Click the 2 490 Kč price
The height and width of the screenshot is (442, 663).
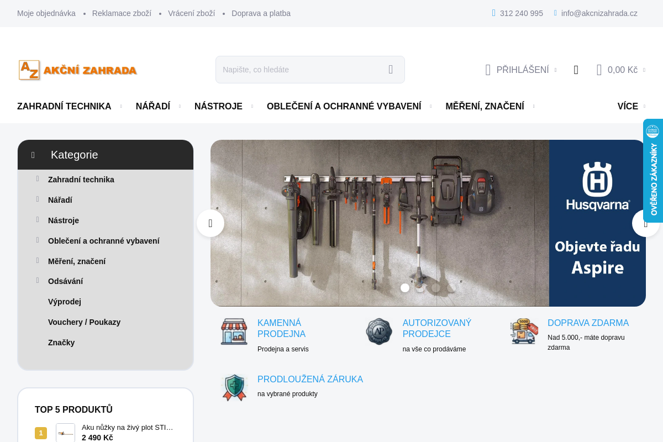click(x=97, y=438)
